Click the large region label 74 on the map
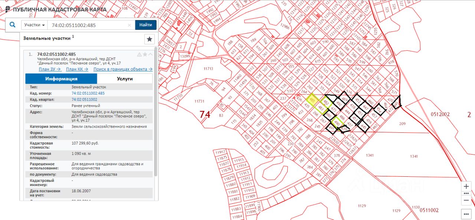Image resolution: width=475 pixels, height=220 pixels. 205,114
